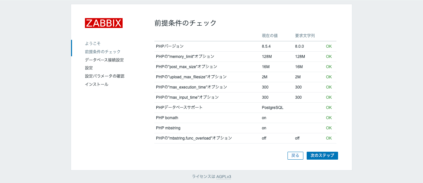Select the 設定 step in sidebar

click(x=89, y=68)
